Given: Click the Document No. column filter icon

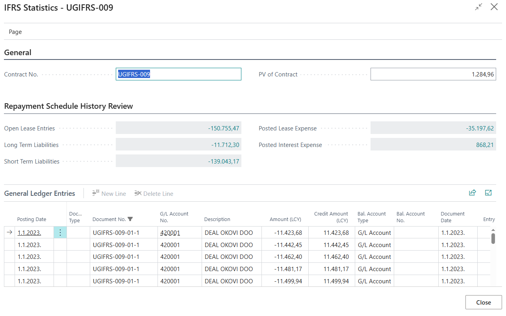Looking at the screenshot, I should point(130,219).
